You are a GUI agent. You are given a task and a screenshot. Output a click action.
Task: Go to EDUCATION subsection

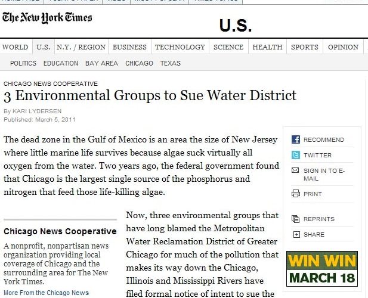coord(61,63)
